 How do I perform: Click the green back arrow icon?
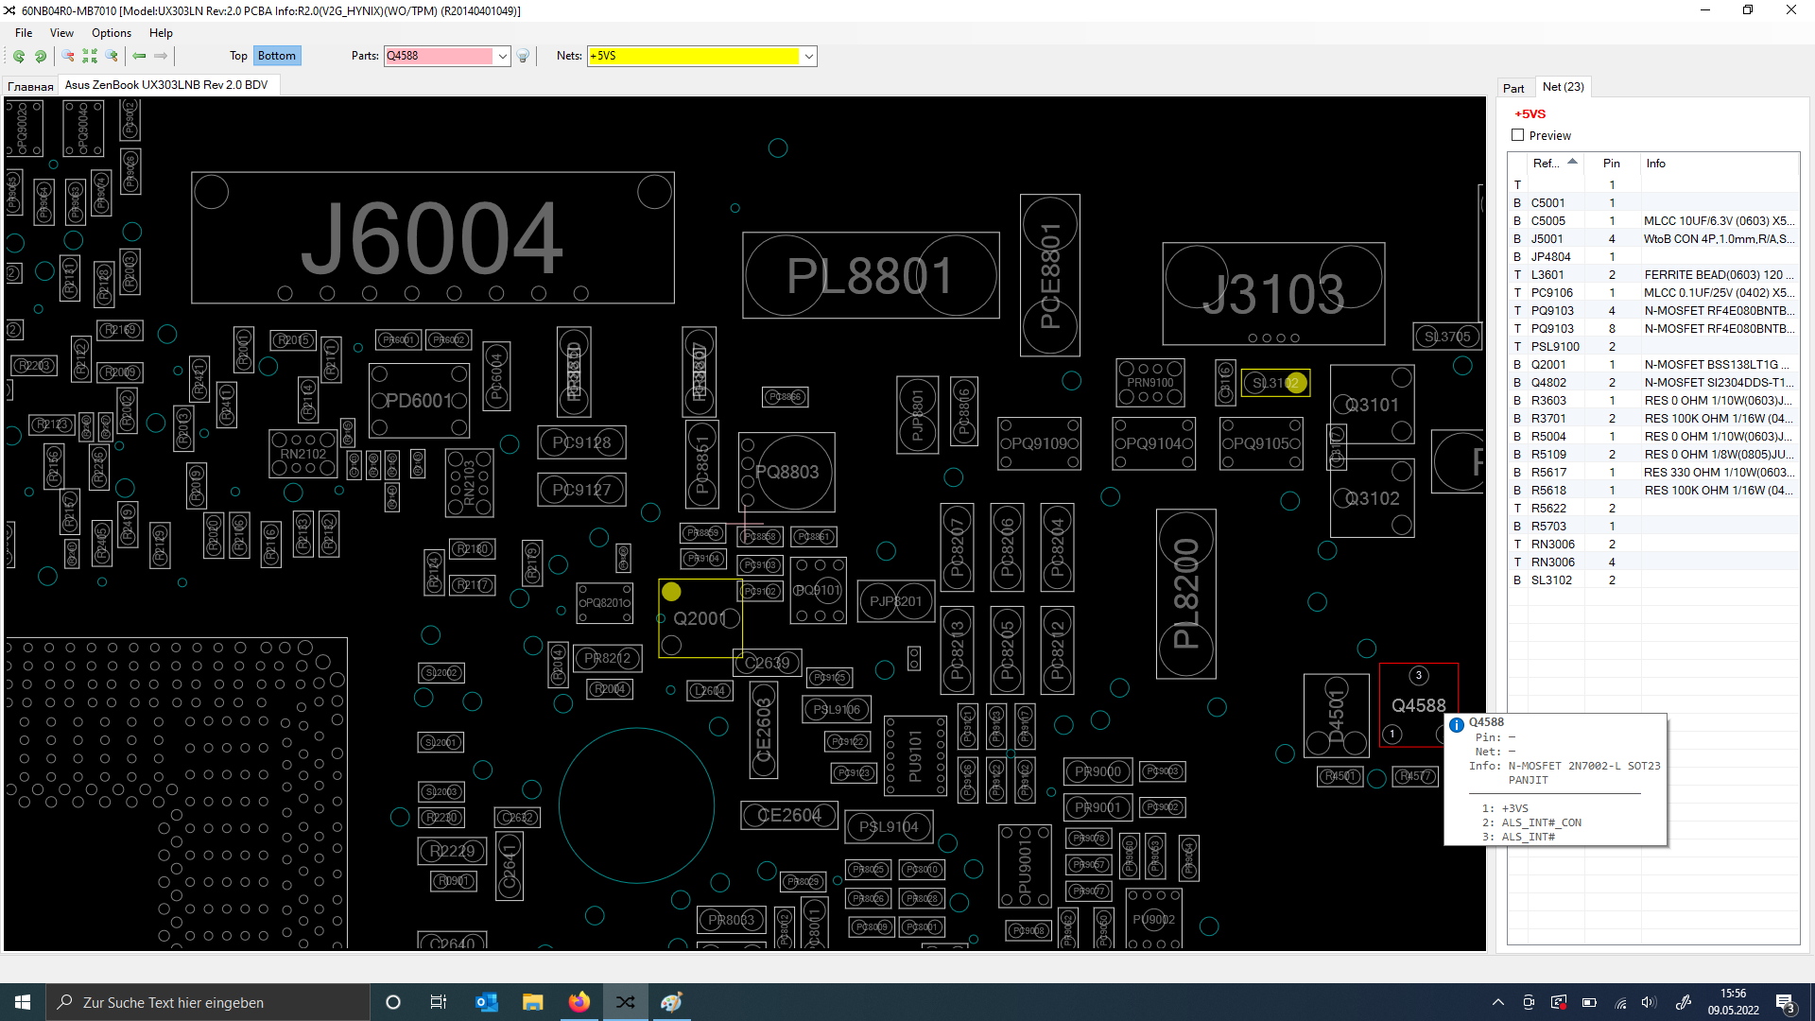tap(139, 57)
